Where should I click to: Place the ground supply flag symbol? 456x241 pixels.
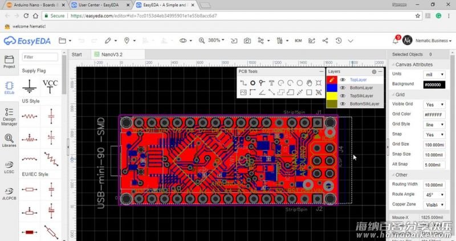[30, 86]
